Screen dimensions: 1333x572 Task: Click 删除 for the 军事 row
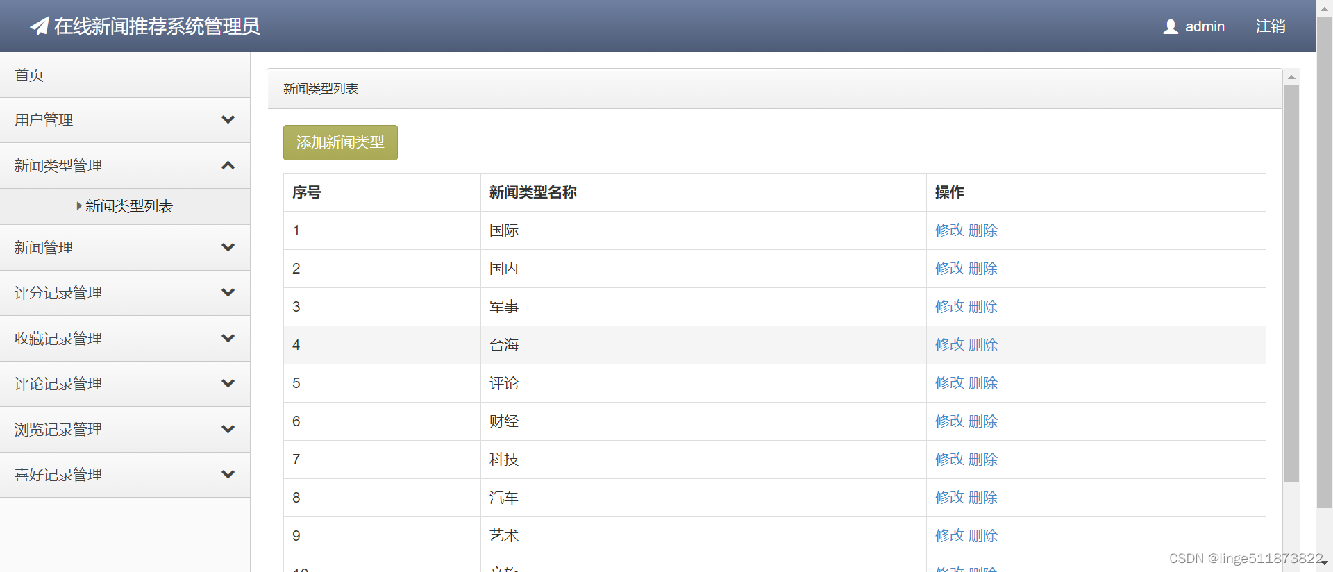pyautogui.click(x=983, y=307)
